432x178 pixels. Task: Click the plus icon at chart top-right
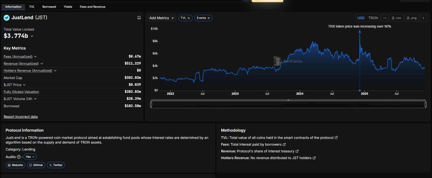coord(423,18)
